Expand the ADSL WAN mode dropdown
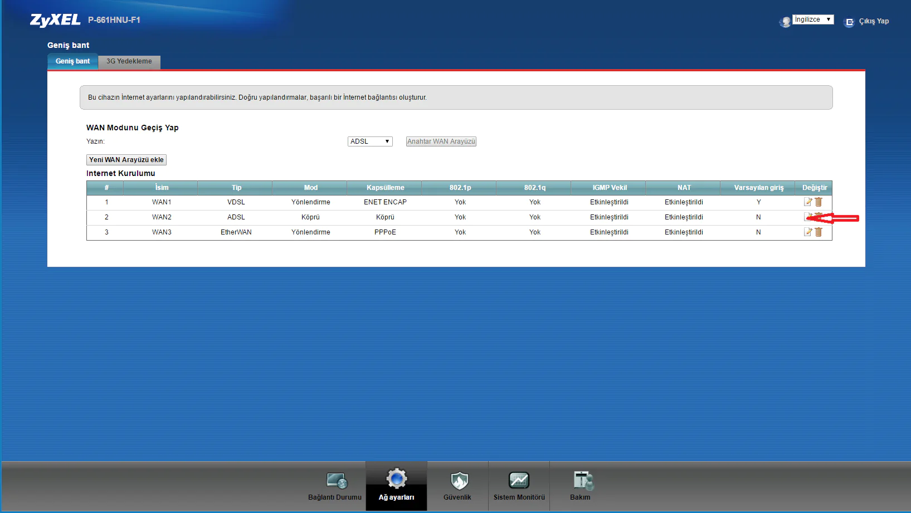This screenshot has width=911, height=513. [x=370, y=141]
